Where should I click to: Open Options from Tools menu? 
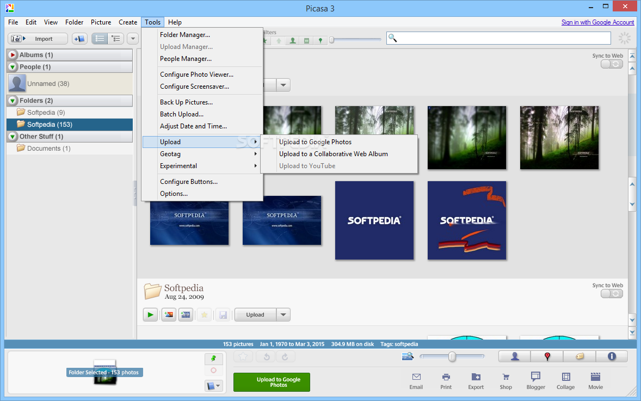point(202,193)
